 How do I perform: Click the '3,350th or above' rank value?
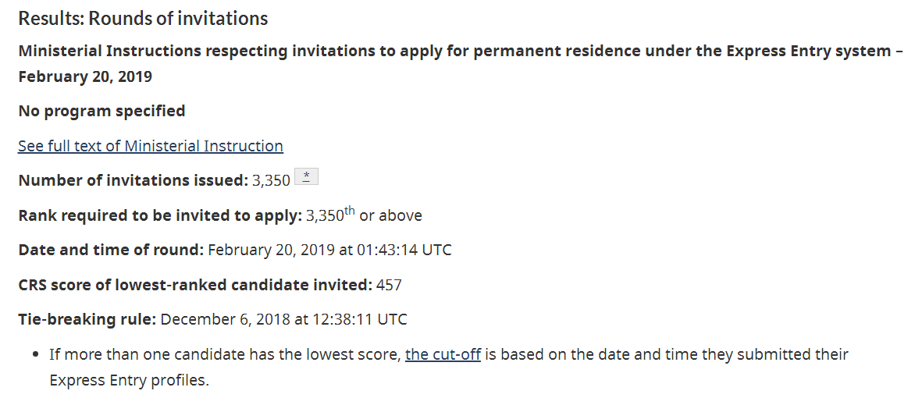pos(364,215)
